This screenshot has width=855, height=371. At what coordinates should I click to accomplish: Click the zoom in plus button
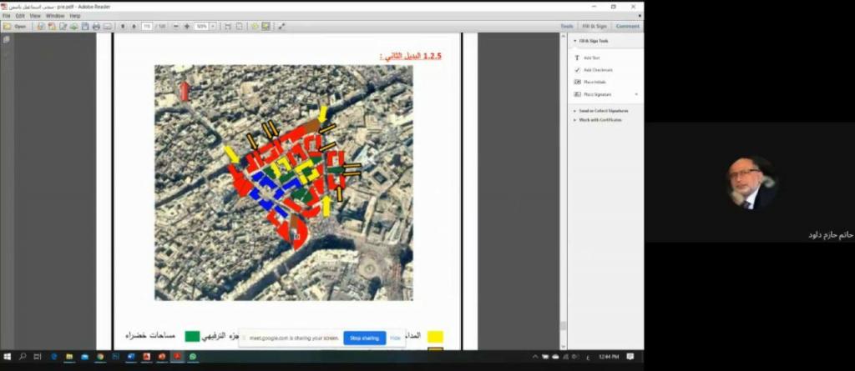pyautogui.click(x=186, y=27)
